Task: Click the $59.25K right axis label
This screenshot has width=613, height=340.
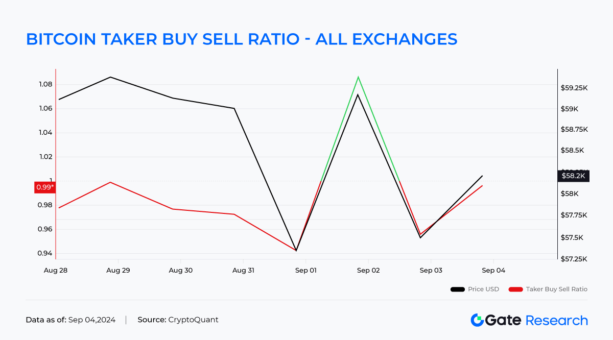Action: click(575, 88)
